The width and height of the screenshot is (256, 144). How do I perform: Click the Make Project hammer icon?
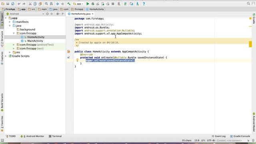(69, 4)
